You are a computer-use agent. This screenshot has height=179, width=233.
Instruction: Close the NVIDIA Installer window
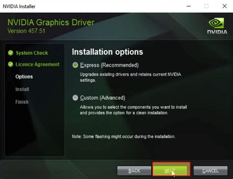[225, 6]
